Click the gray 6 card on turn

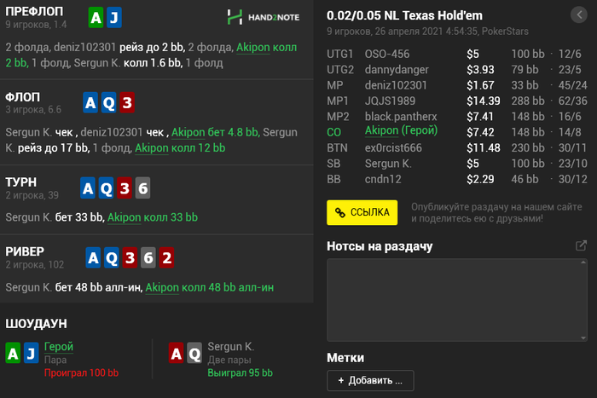click(142, 188)
